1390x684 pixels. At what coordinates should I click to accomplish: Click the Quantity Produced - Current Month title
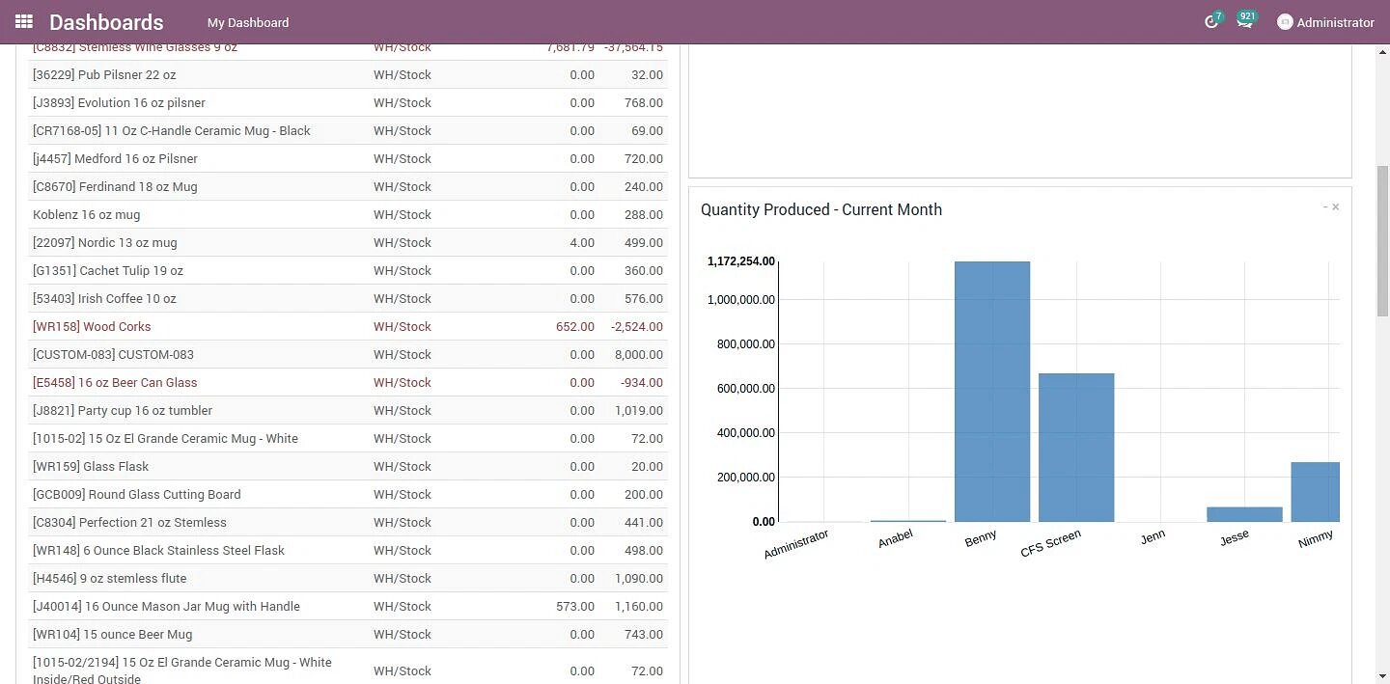pyautogui.click(x=820, y=210)
